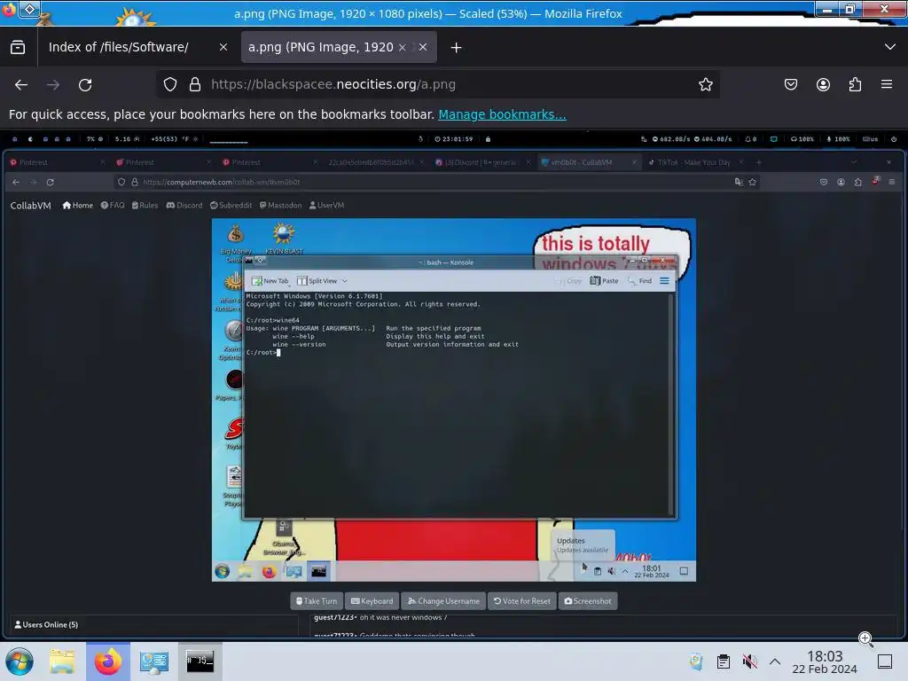Open the Konsole terminal taskbar entry
The image size is (908, 681).
200,661
